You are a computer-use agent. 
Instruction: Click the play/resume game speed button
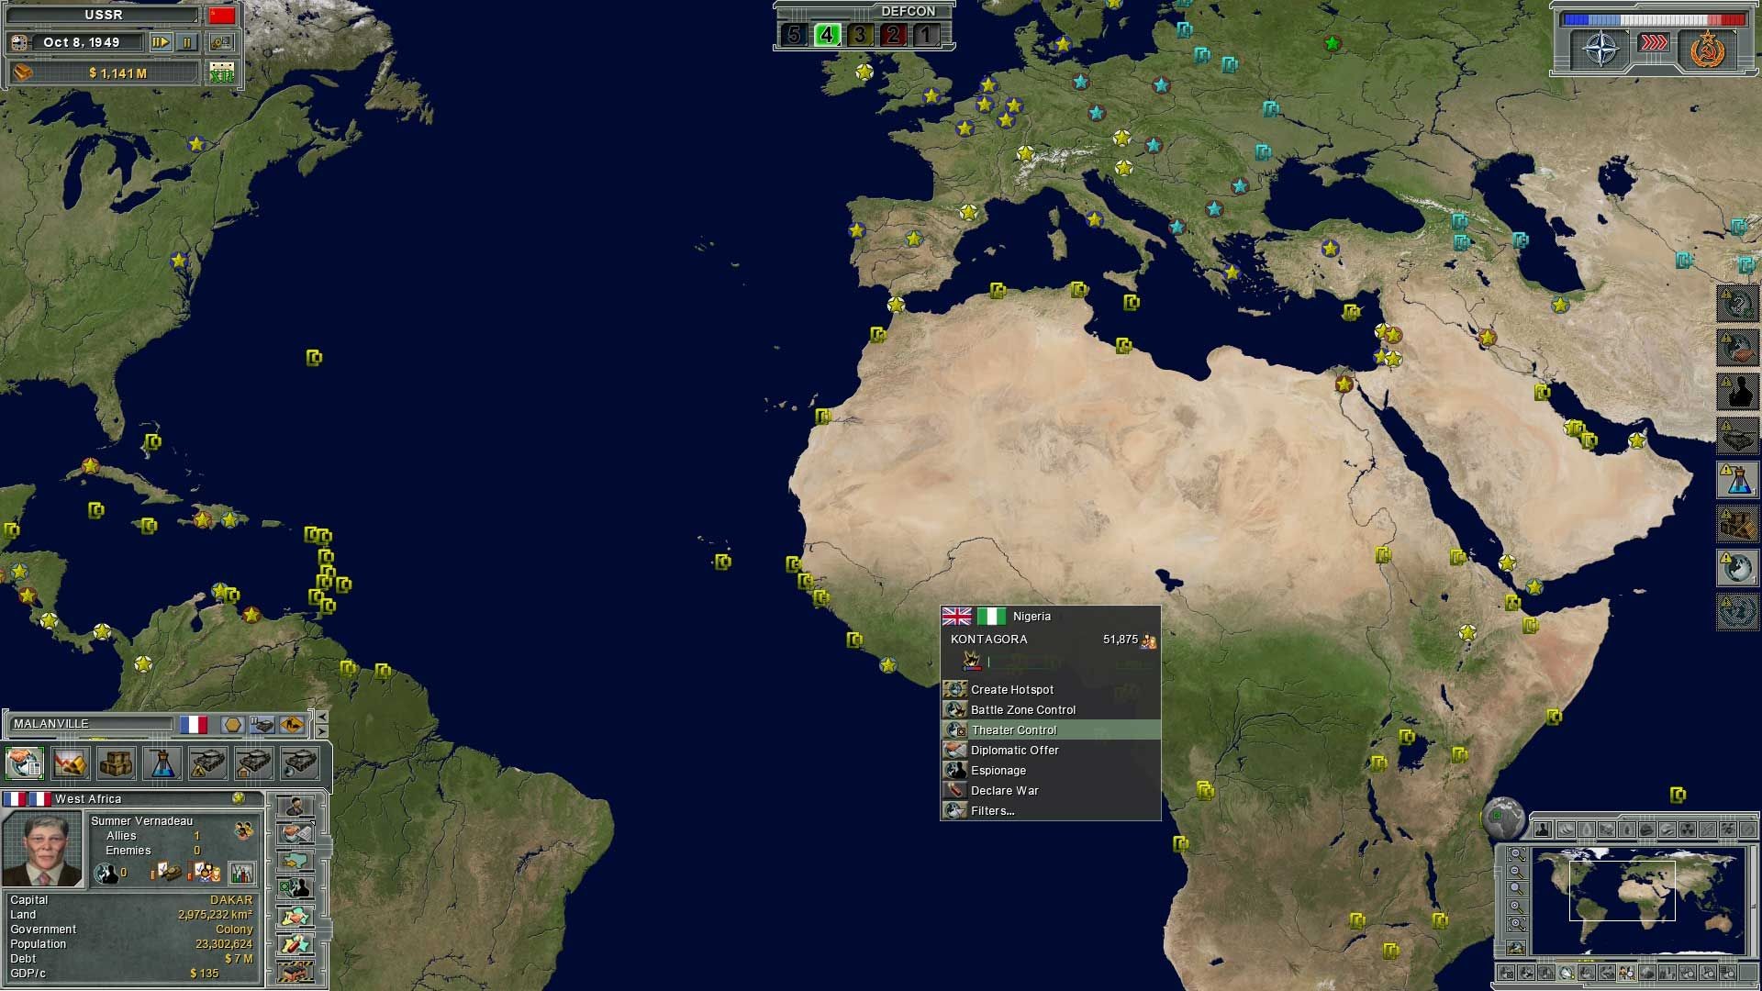(x=161, y=42)
